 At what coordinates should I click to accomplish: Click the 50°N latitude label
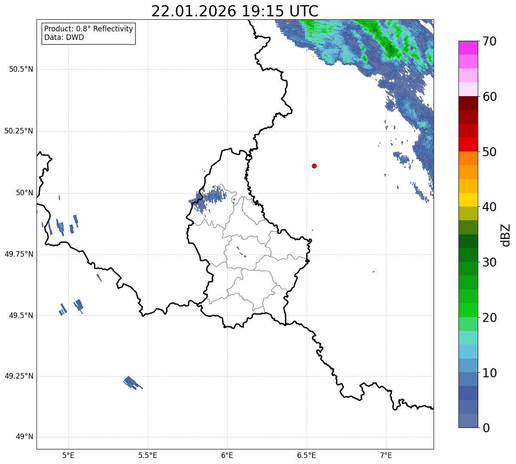coord(24,193)
